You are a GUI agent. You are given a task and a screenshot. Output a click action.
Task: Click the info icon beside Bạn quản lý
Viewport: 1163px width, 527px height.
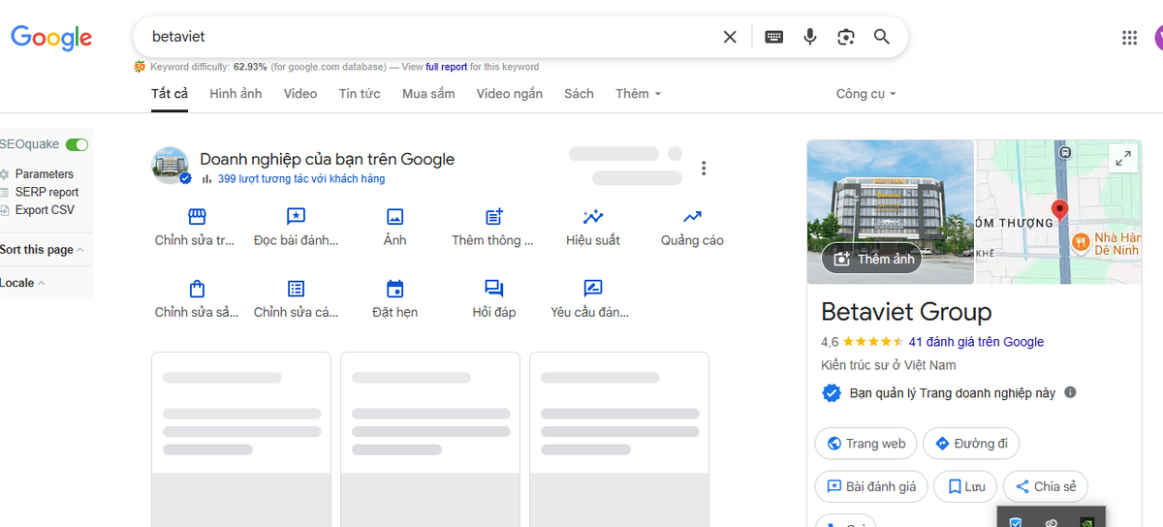coord(1070,392)
